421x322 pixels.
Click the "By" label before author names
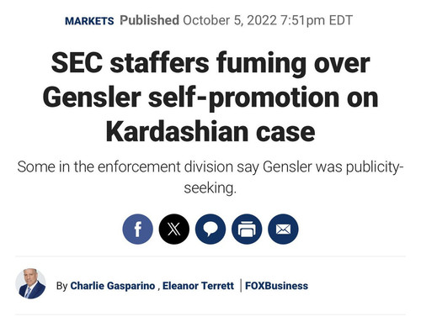61,286
